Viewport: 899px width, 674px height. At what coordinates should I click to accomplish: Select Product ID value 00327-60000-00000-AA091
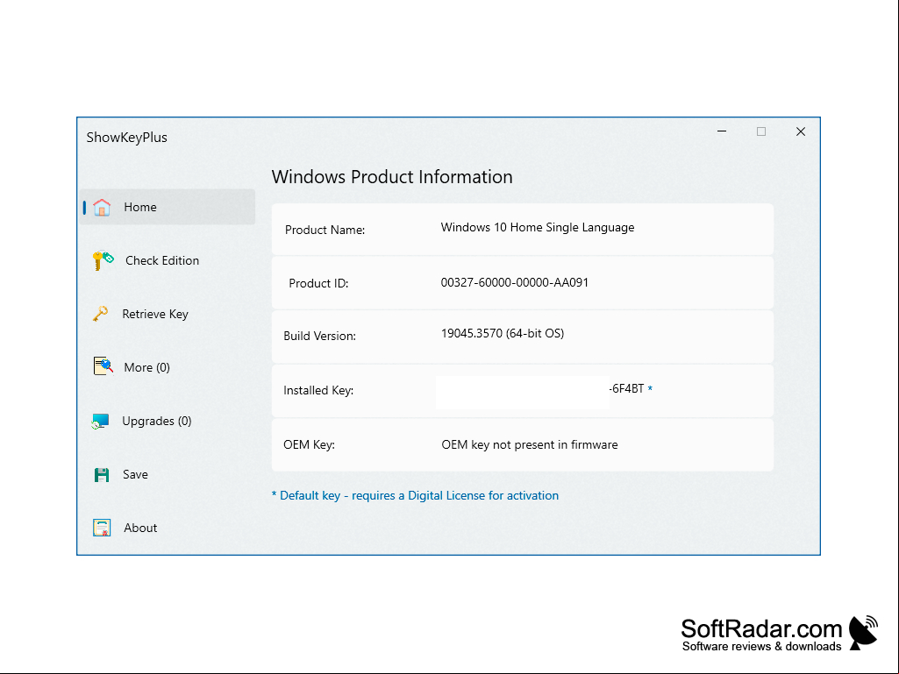click(x=514, y=282)
